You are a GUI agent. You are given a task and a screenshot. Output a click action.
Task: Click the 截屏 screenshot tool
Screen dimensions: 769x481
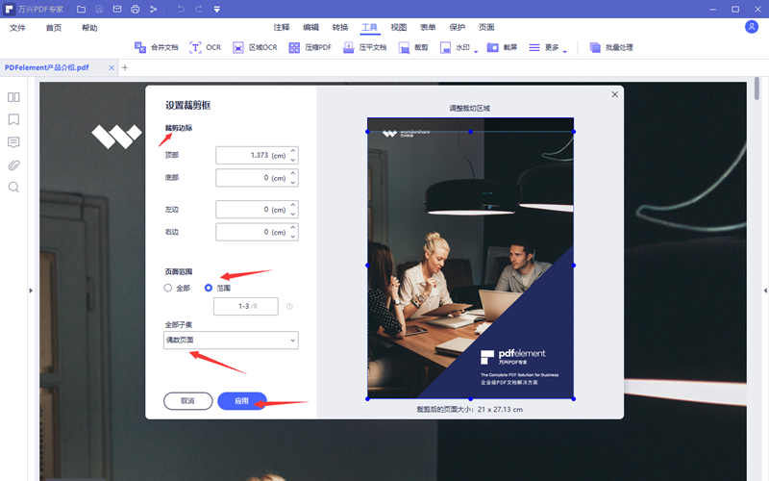click(x=502, y=47)
